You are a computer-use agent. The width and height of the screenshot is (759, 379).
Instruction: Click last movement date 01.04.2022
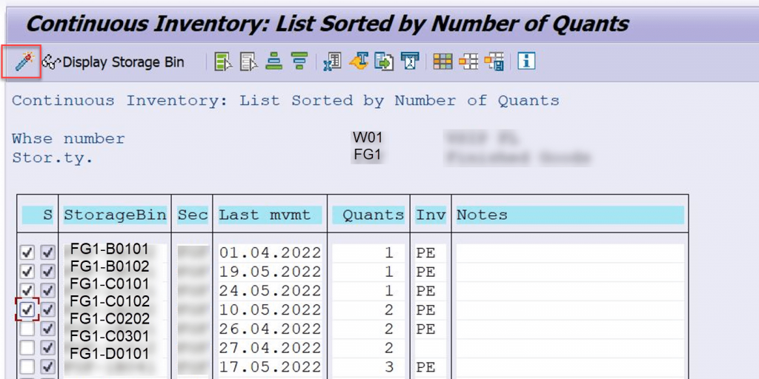(270, 253)
